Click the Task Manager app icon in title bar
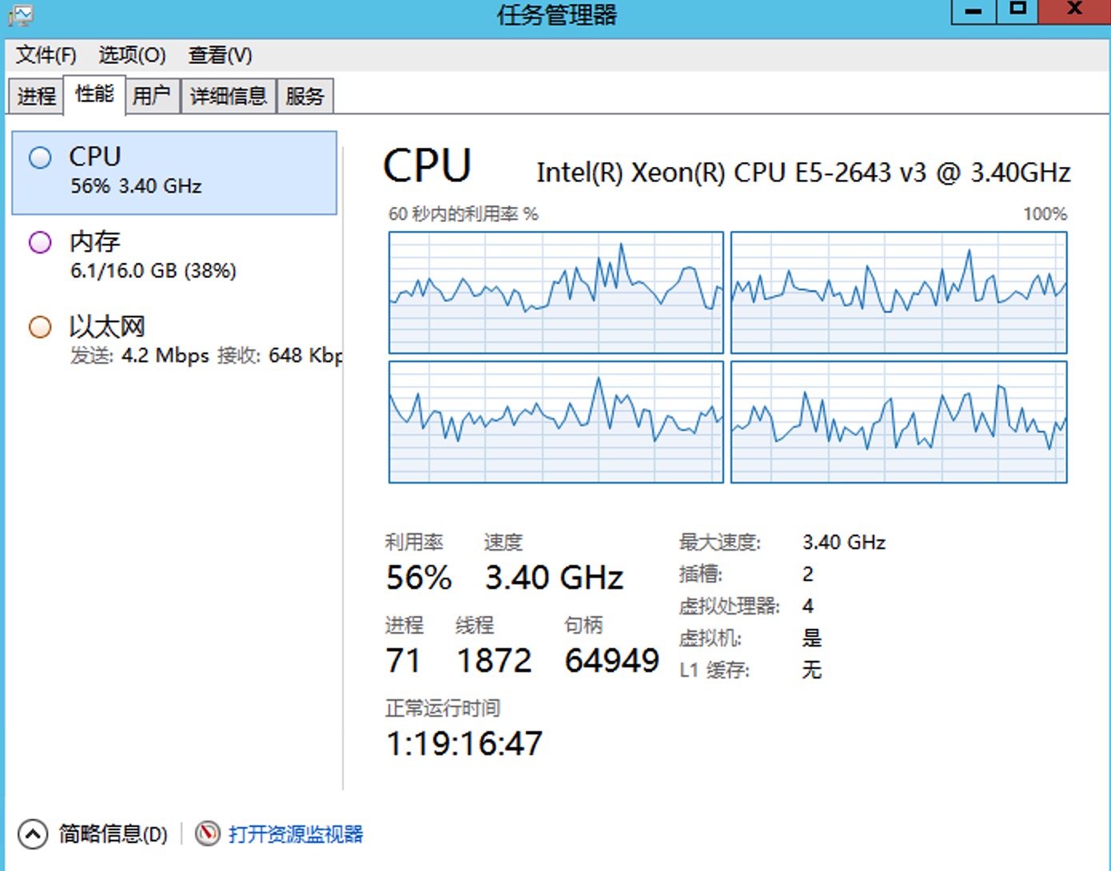This screenshot has height=871, width=1111. click(21, 14)
